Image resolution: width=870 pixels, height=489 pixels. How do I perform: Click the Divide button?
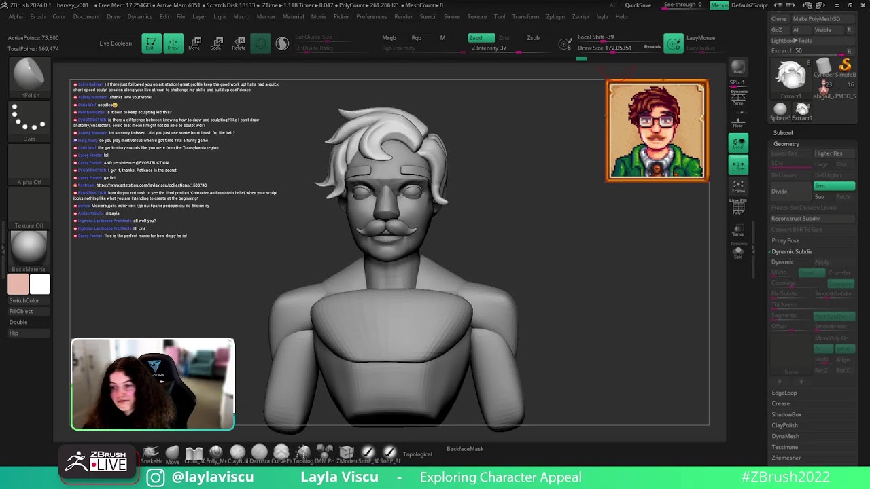pyautogui.click(x=790, y=192)
